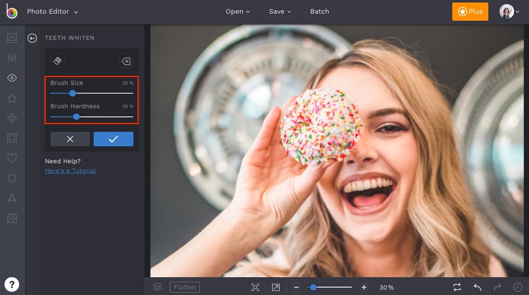Open the Text tool sidebar icon
Screen dimensions: 529x295
(x=12, y=198)
